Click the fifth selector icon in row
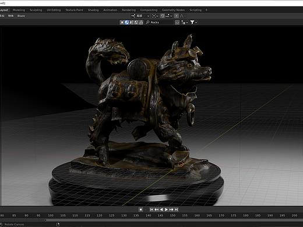The image size is (303, 227). [141, 22]
